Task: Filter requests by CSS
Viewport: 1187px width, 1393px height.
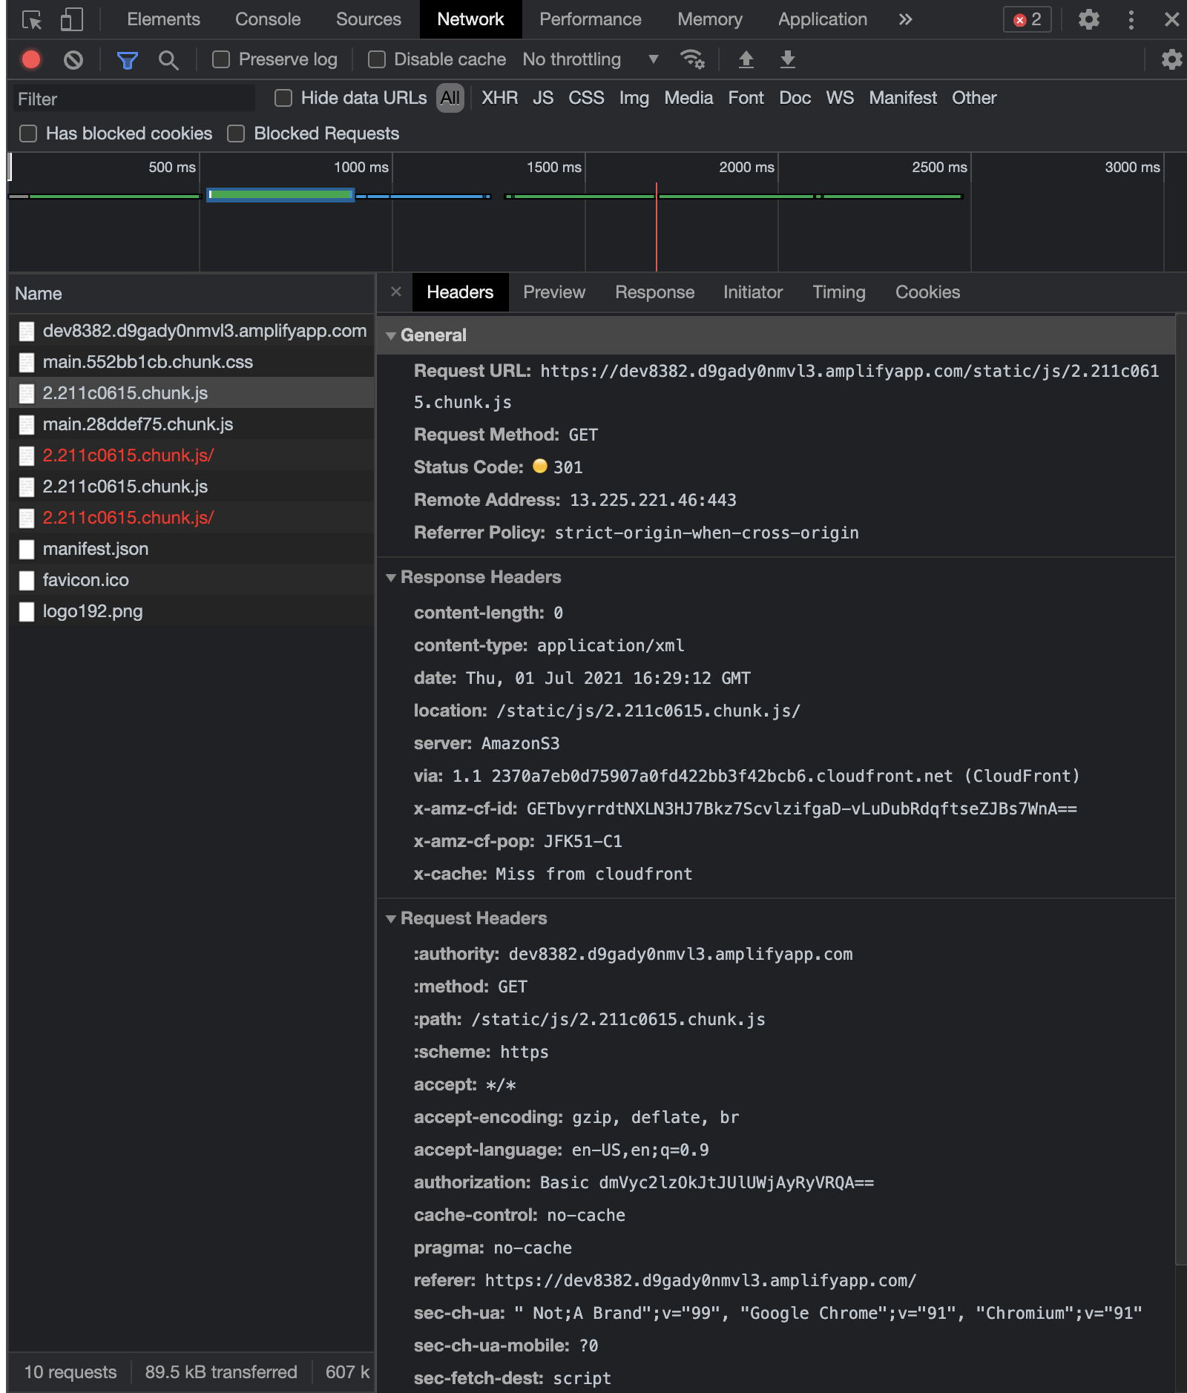Action: coord(586,98)
